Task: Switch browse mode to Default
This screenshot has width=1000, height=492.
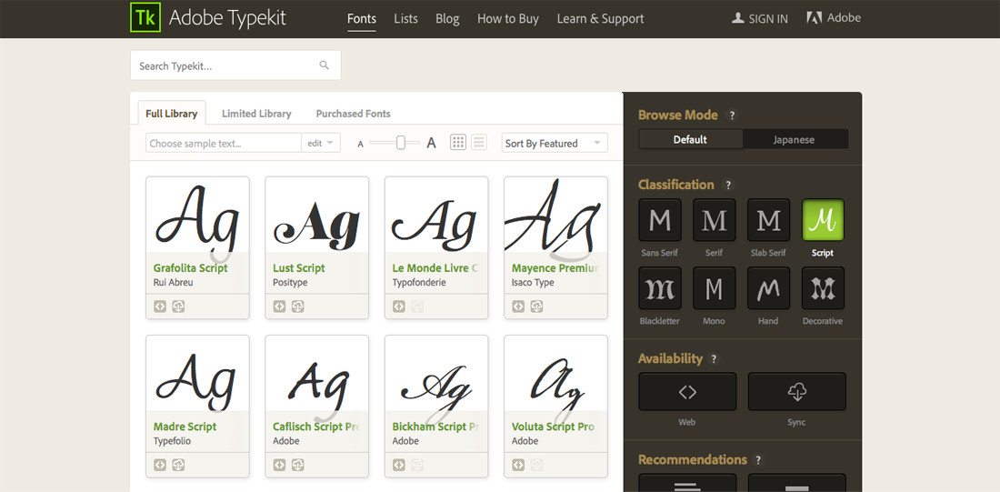Action: tap(691, 139)
